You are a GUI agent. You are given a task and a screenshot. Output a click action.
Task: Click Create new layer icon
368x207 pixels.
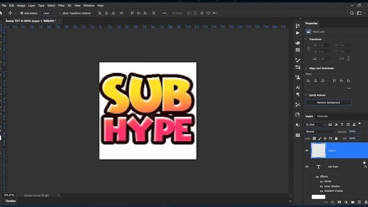pyautogui.click(x=359, y=202)
